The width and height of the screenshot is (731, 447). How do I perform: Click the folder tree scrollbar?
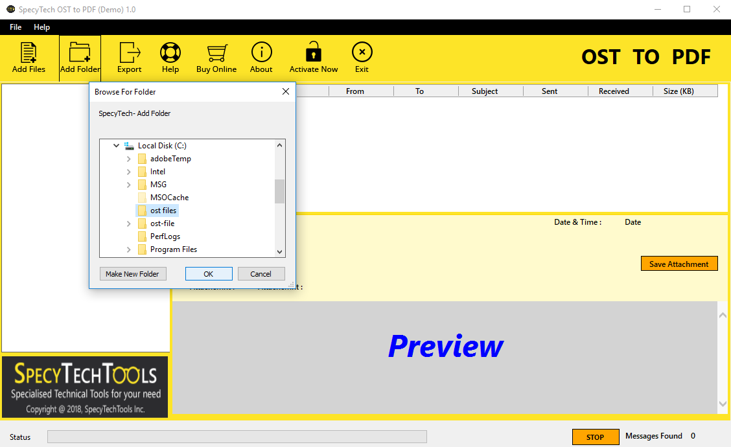pyautogui.click(x=279, y=192)
